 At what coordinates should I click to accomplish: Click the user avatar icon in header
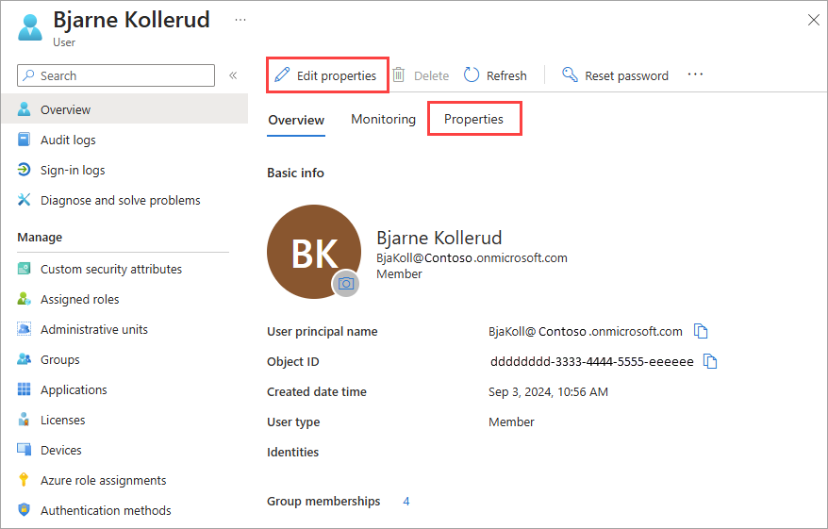30,27
